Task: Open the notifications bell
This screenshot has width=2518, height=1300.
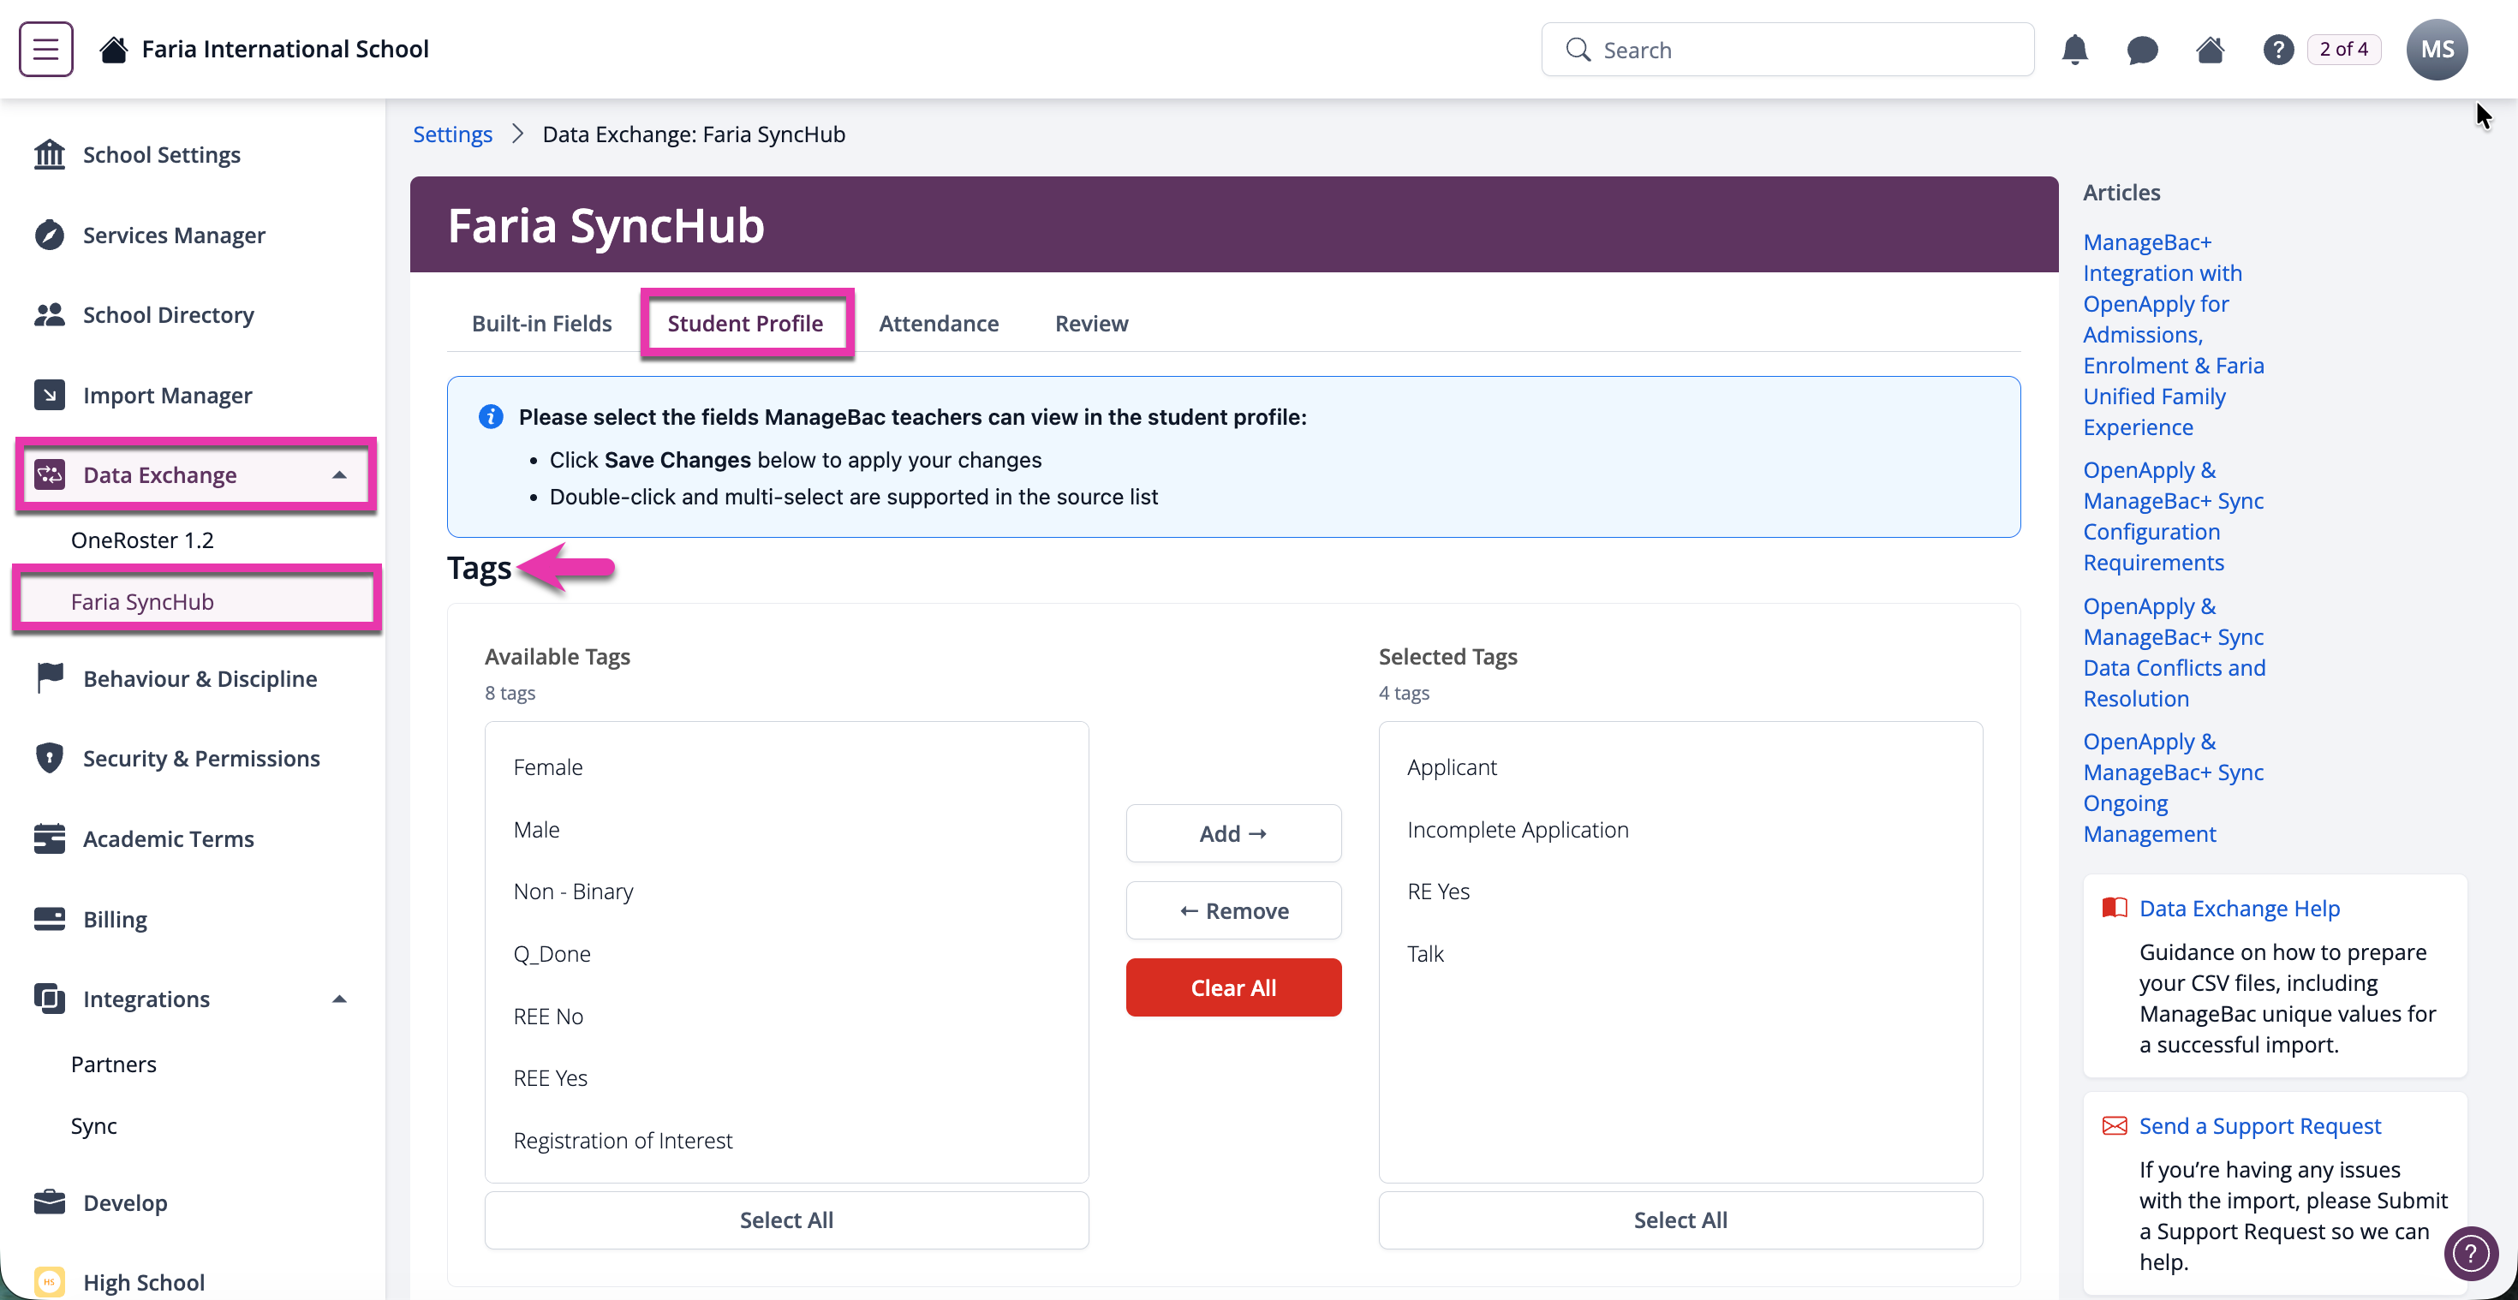Action: pyautogui.click(x=2074, y=49)
